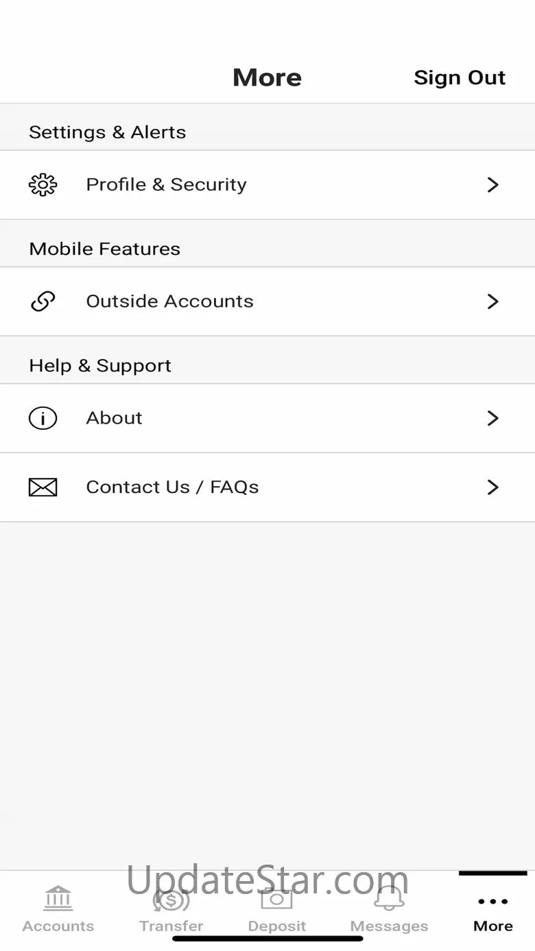Image resolution: width=535 pixels, height=951 pixels.
Task: Tap the Outside Accounts chain-link icon
Action: [43, 302]
